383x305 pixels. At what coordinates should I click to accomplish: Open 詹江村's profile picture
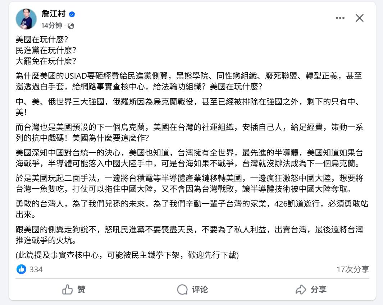pos(26,19)
